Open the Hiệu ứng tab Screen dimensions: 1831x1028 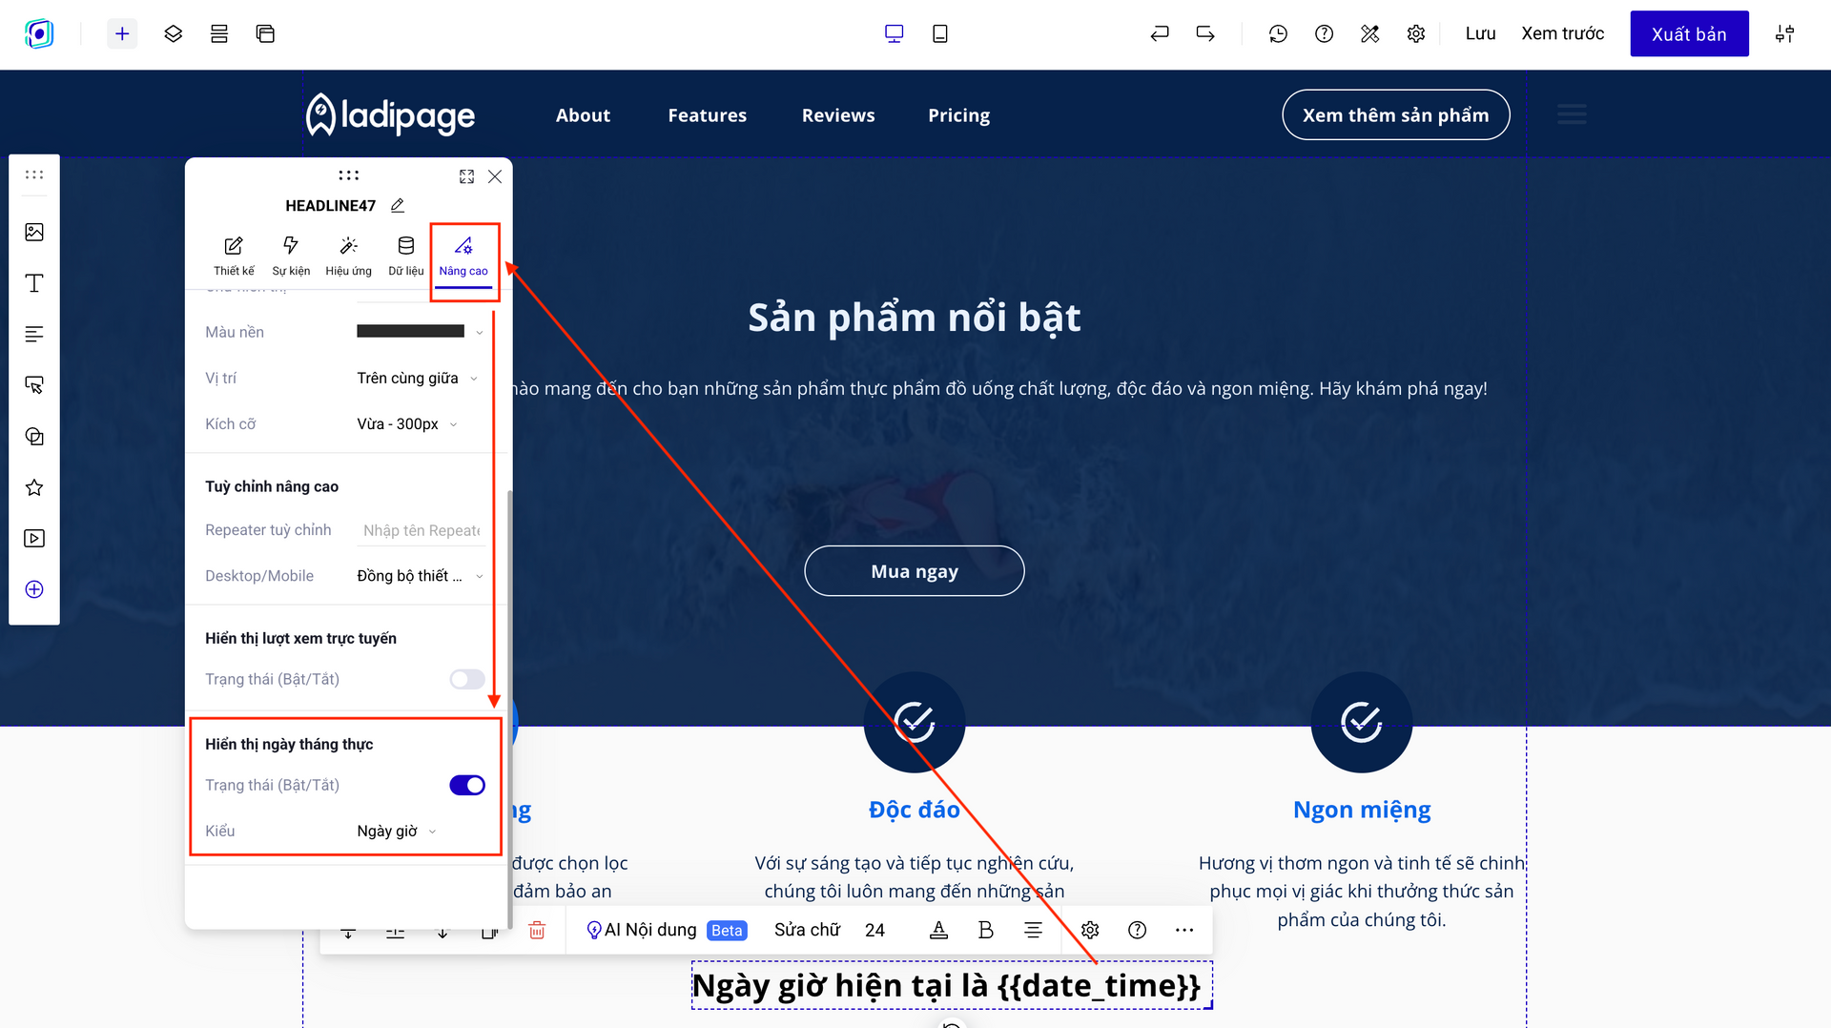(348, 256)
